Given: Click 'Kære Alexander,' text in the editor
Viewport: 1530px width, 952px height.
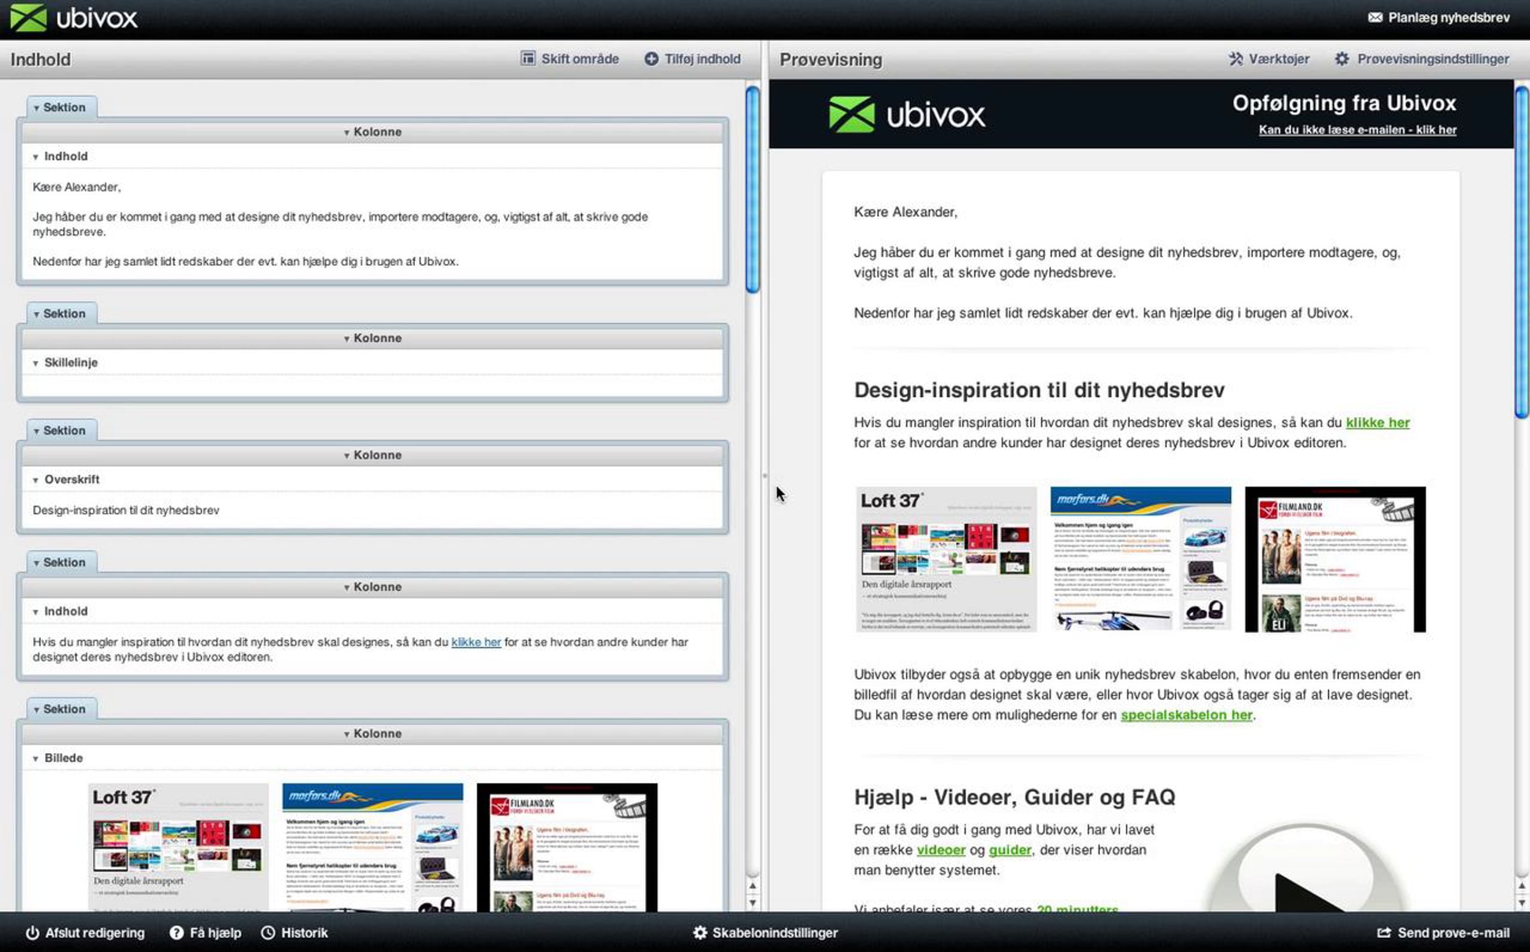Looking at the screenshot, I should click(76, 187).
